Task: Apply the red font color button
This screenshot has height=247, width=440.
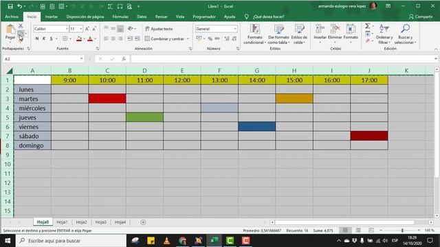Action: pyautogui.click(x=90, y=38)
